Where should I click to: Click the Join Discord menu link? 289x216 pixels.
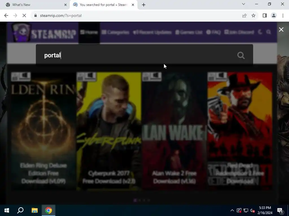tap(239, 32)
